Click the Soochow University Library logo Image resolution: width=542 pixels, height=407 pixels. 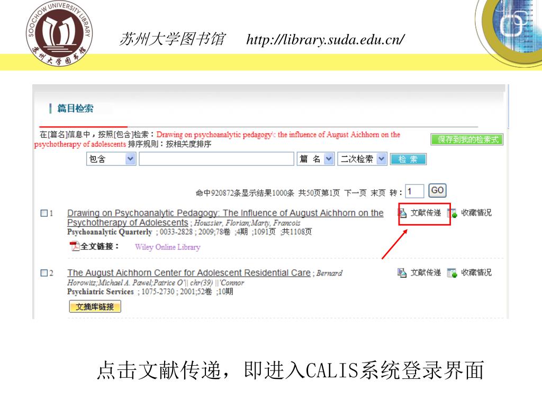click(59, 33)
